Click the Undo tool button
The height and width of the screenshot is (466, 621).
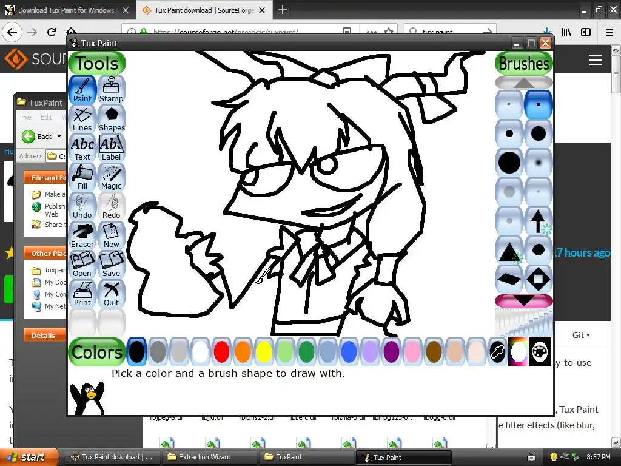[82, 206]
